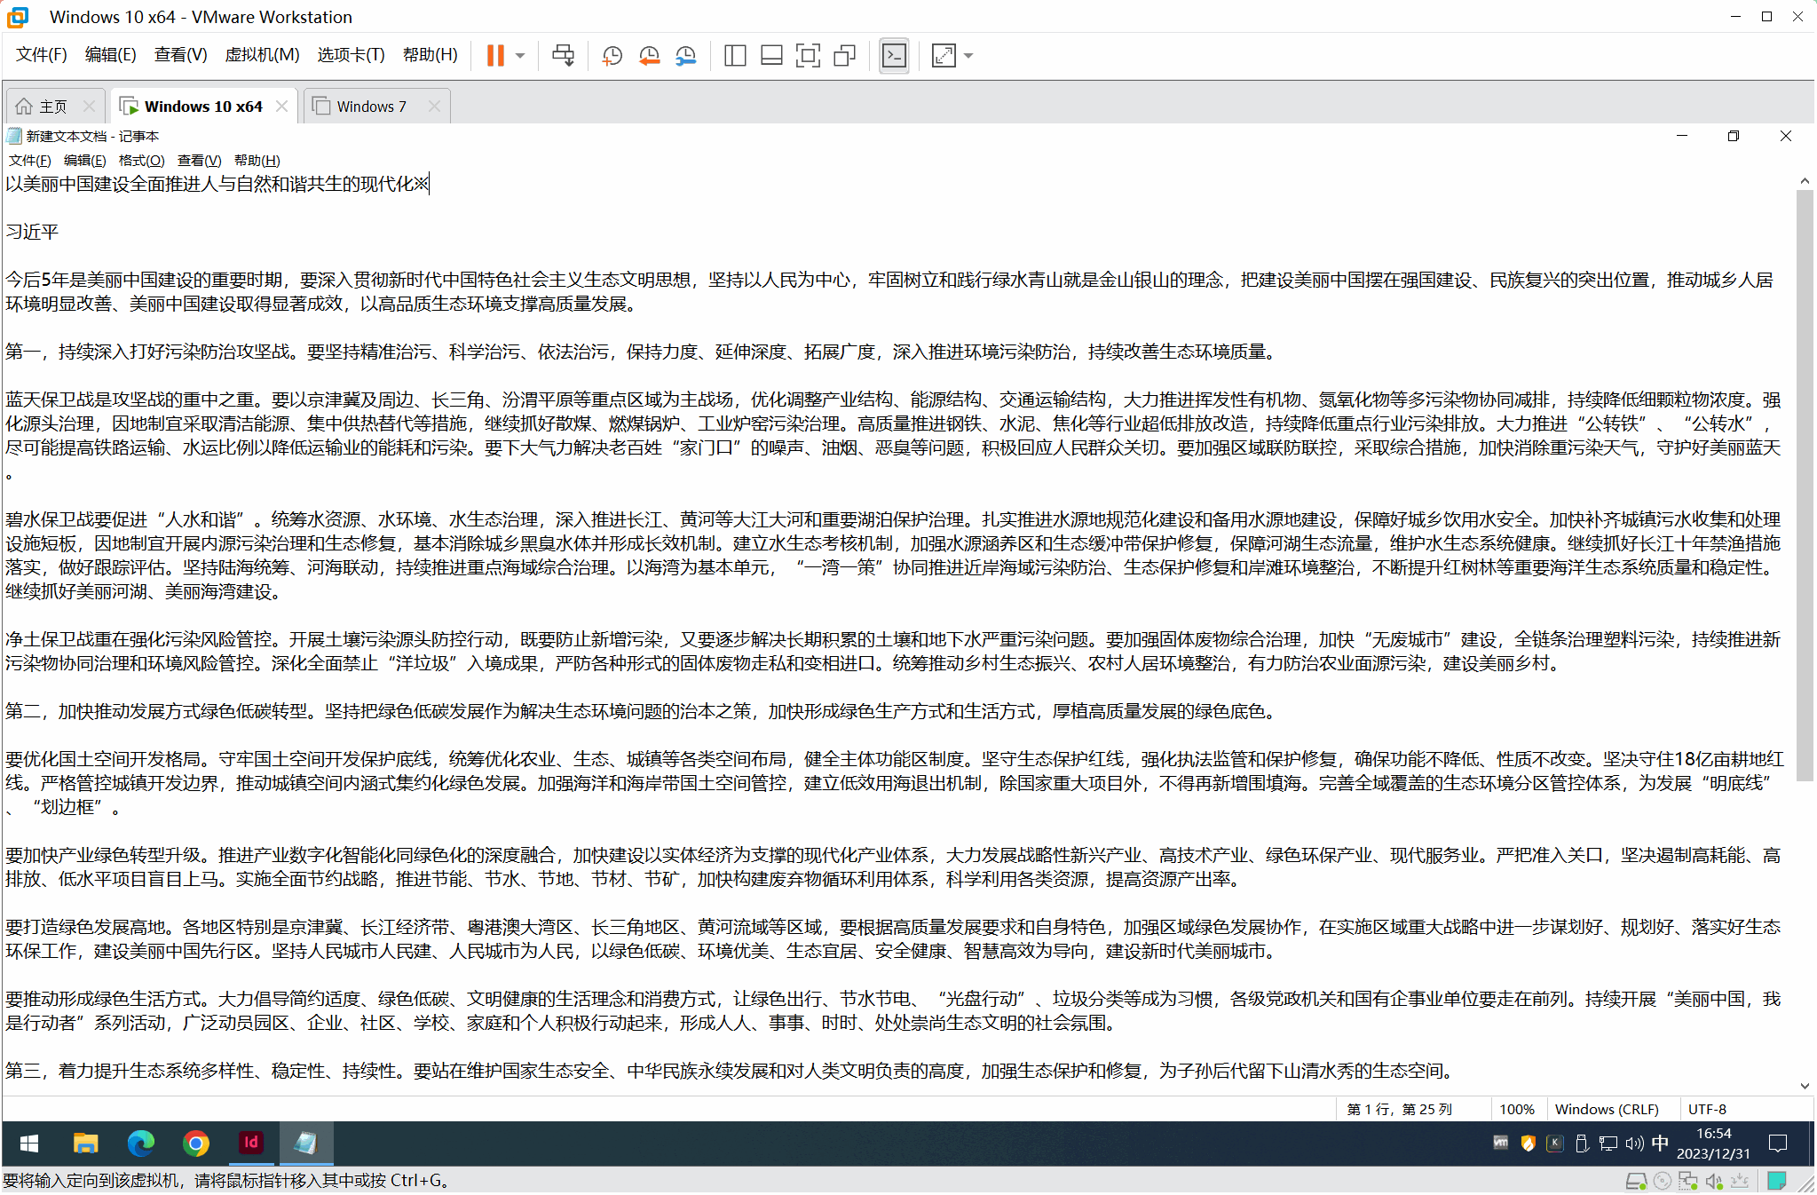The height and width of the screenshot is (1195, 1817).
Task: Open Notepad's 编辑(E) menu
Action: 84,161
